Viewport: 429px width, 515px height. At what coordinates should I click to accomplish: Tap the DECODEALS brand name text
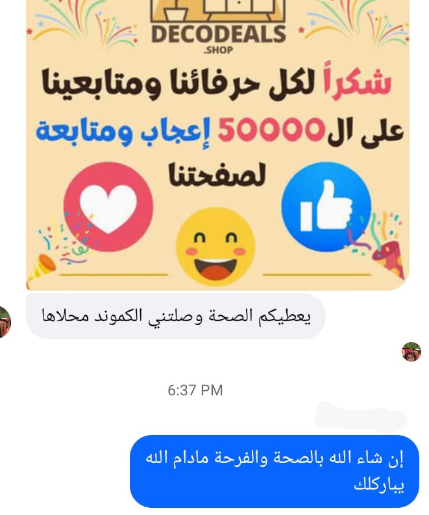[x=219, y=35]
